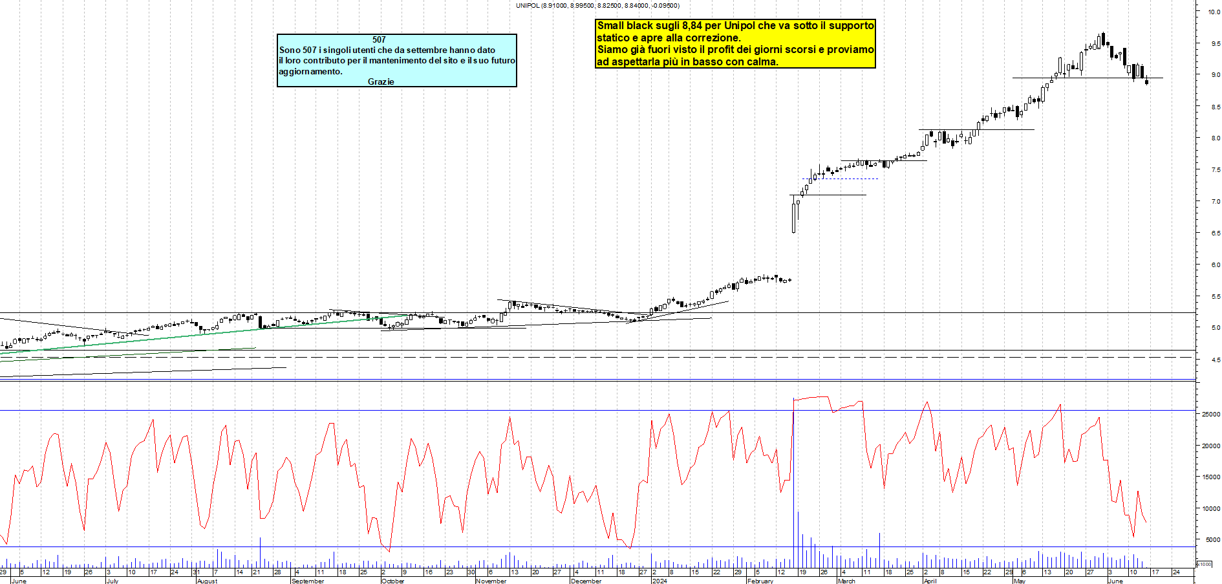Click the 20000 indicator axis label
The image size is (1222, 584).
point(1211,446)
